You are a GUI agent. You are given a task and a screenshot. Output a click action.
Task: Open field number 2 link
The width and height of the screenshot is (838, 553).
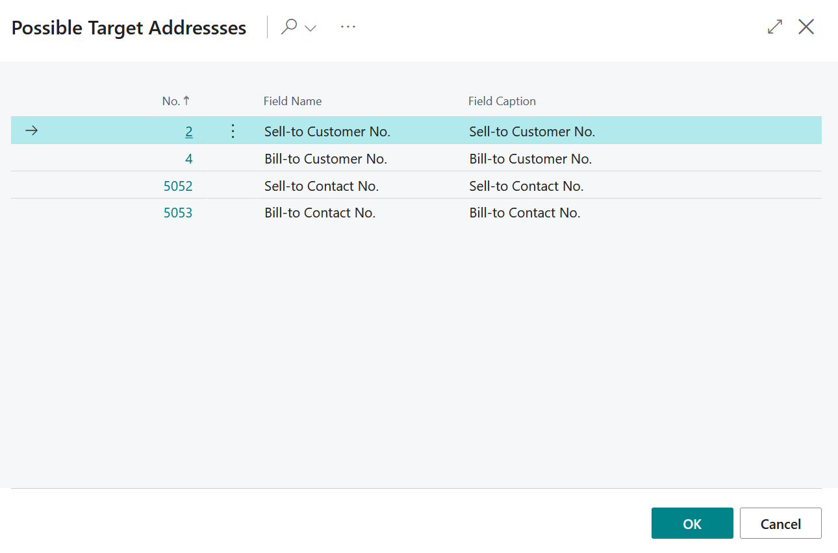coord(189,132)
